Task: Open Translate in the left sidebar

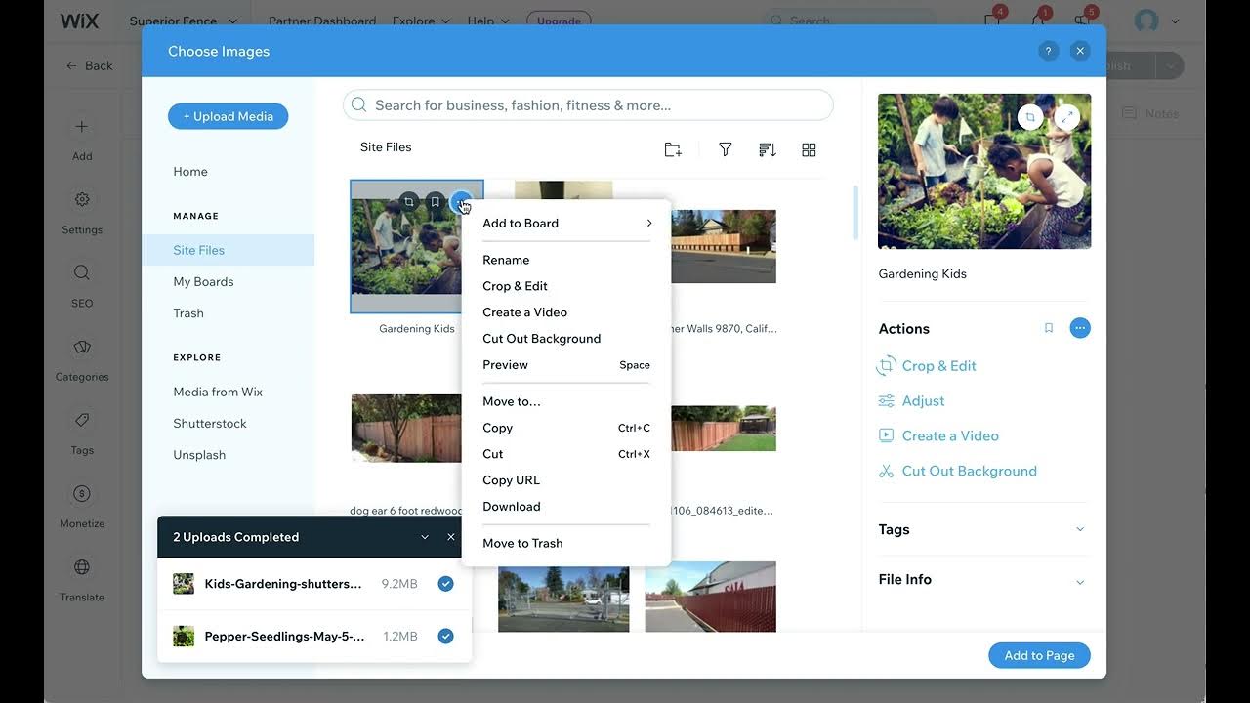Action: click(x=82, y=579)
